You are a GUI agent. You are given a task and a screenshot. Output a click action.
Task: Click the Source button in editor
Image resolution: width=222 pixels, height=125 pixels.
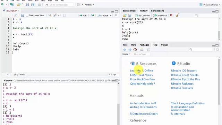click(103, 15)
